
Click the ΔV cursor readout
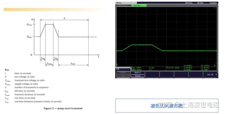pos(205,66)
